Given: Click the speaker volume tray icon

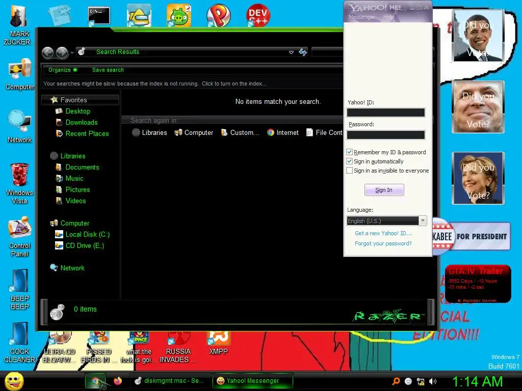Looking at the screenshot, I should click(x=433, y=381).
